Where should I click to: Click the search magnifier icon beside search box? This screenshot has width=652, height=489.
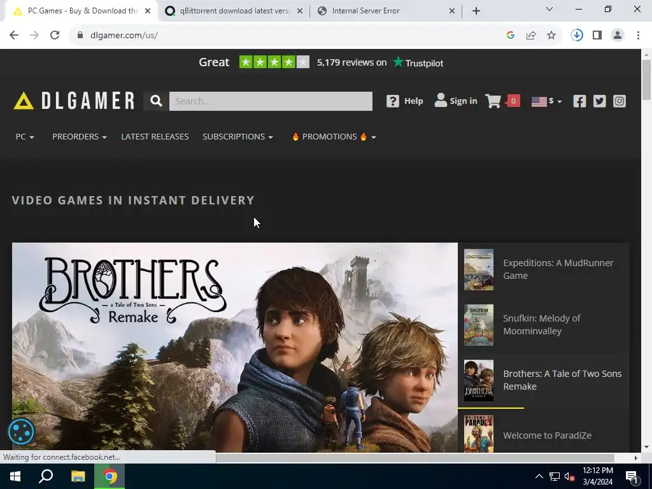pyautogui.click(x=156, y=101)
